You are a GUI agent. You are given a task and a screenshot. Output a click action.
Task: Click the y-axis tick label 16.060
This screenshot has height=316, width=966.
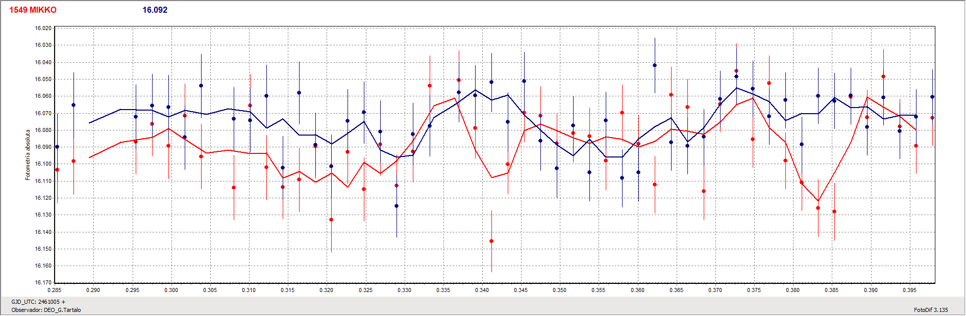point(43,96)
